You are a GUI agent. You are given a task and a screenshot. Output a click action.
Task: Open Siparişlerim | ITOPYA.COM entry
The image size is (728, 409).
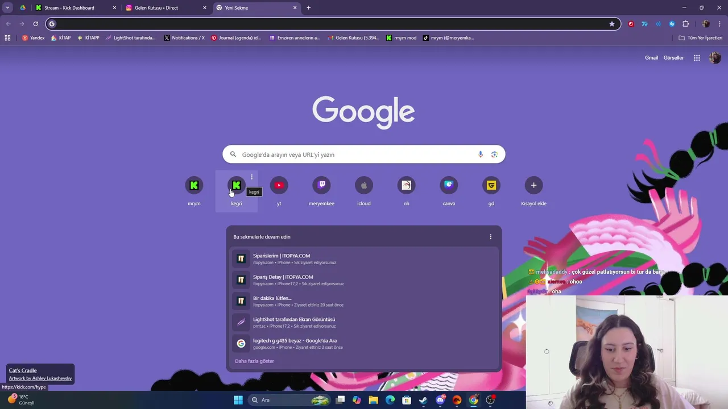(x=364, y=258)
